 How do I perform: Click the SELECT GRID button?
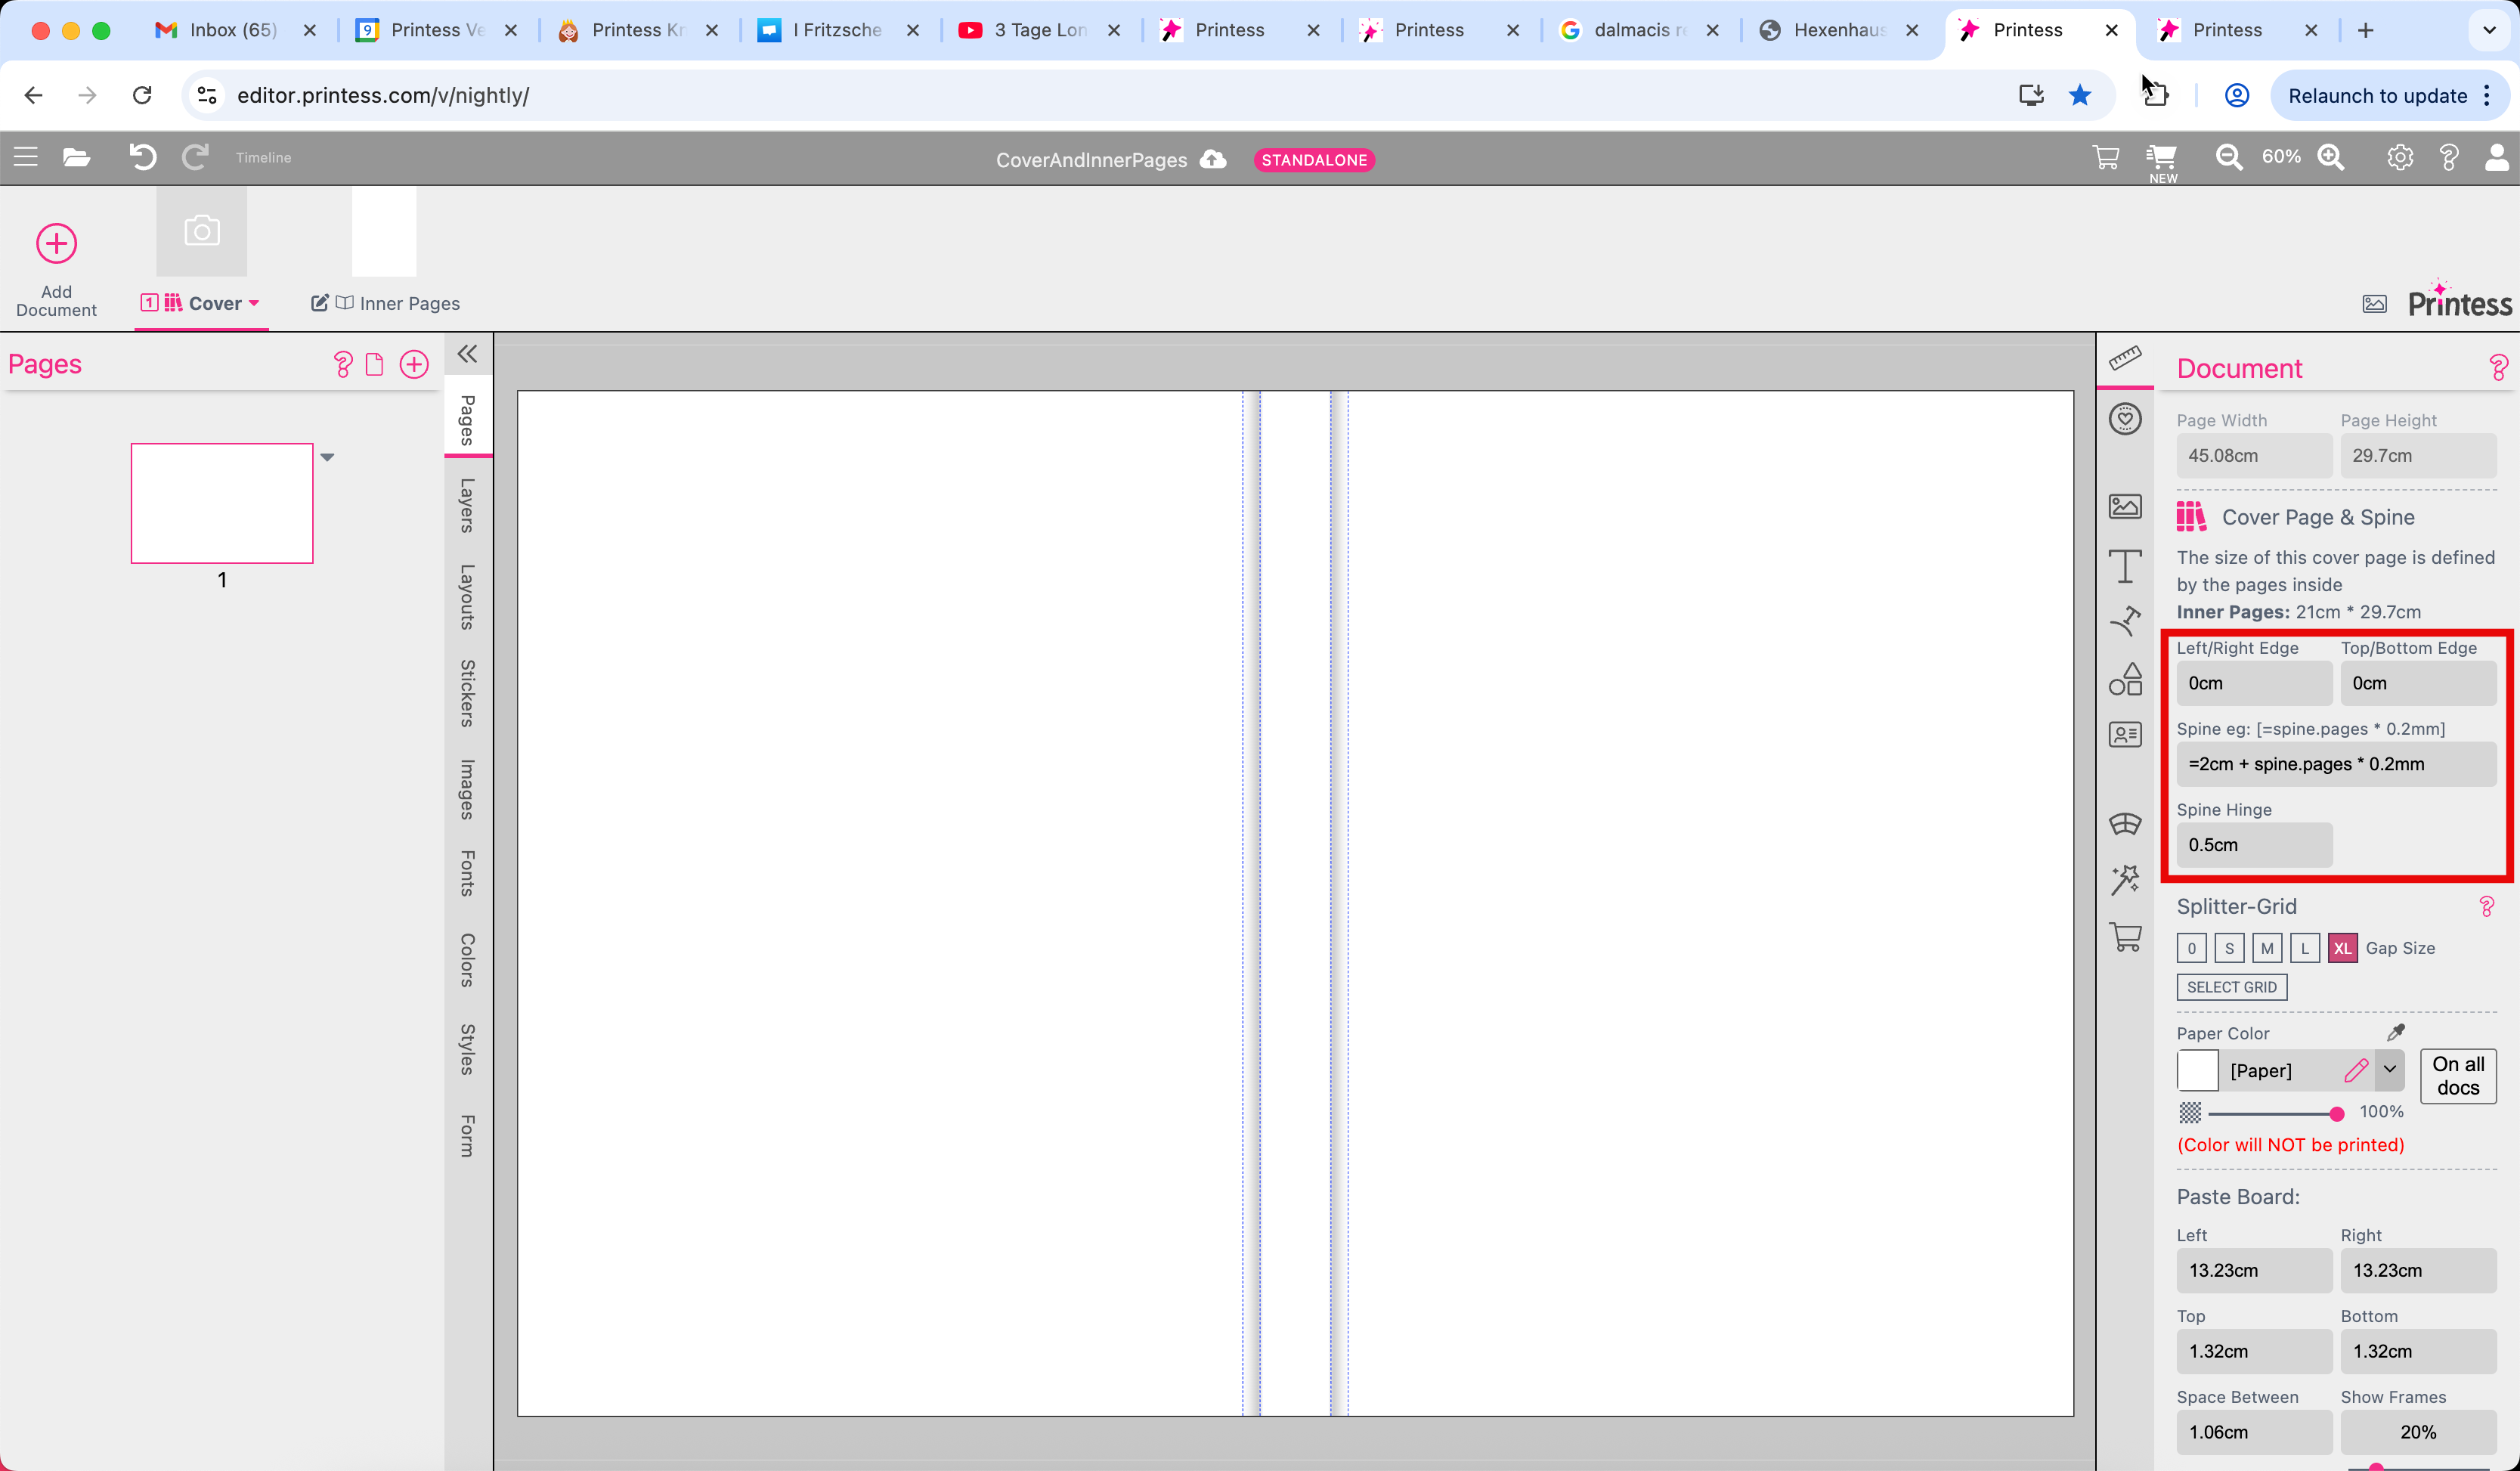point(2231,987)
